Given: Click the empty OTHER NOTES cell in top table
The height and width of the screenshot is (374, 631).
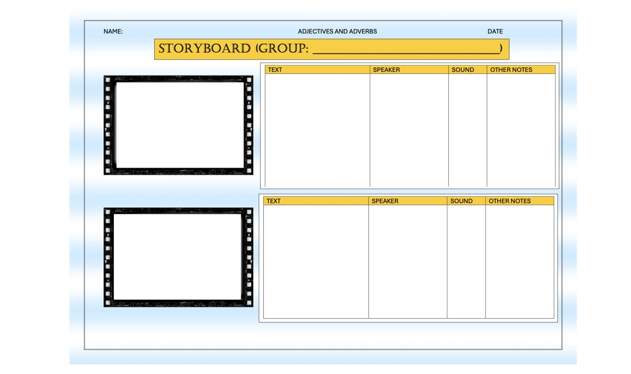Looking at the screenshot, I should click(x=521, y=130).
